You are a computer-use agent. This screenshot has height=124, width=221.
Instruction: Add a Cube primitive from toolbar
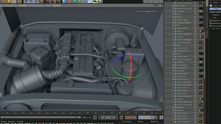pyautogui.click(x=65, y=1)
